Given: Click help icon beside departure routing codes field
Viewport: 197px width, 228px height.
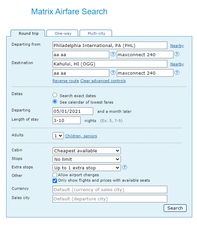Looking at the screenshot, I should click(x=113, y=54).
